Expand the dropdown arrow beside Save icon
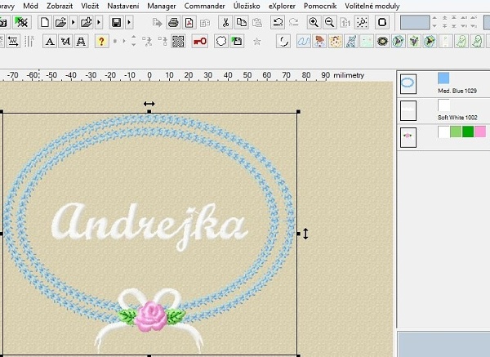The width and height of the screenshot is (490, 357). tap(128, 23)
